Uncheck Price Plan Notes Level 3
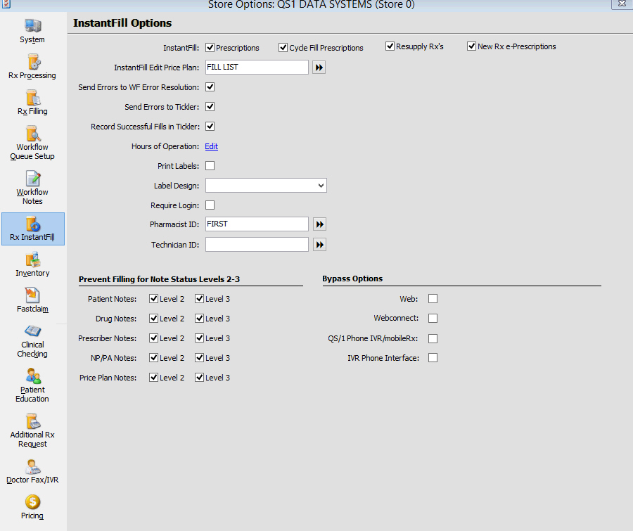This screenshot has width=633, height=531. point(200,377)
